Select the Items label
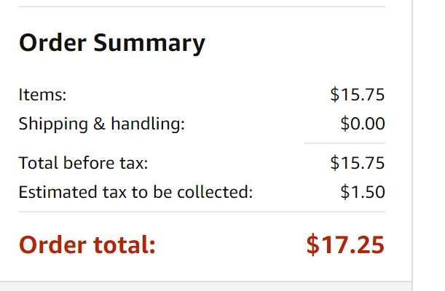The image size is (445, 291). (x=42, y=94)
